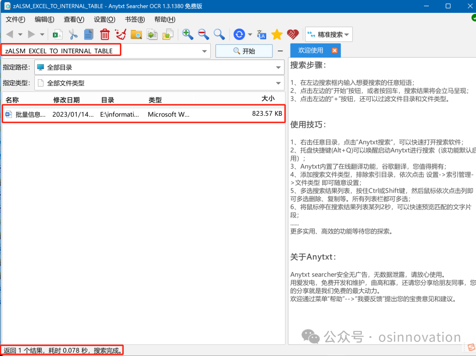
Task: Click the status bar search result message
Action: 63,351
